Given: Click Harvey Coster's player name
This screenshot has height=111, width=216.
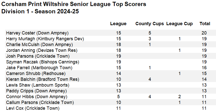Looking at the screenshot, I should (x=37, y=33).
